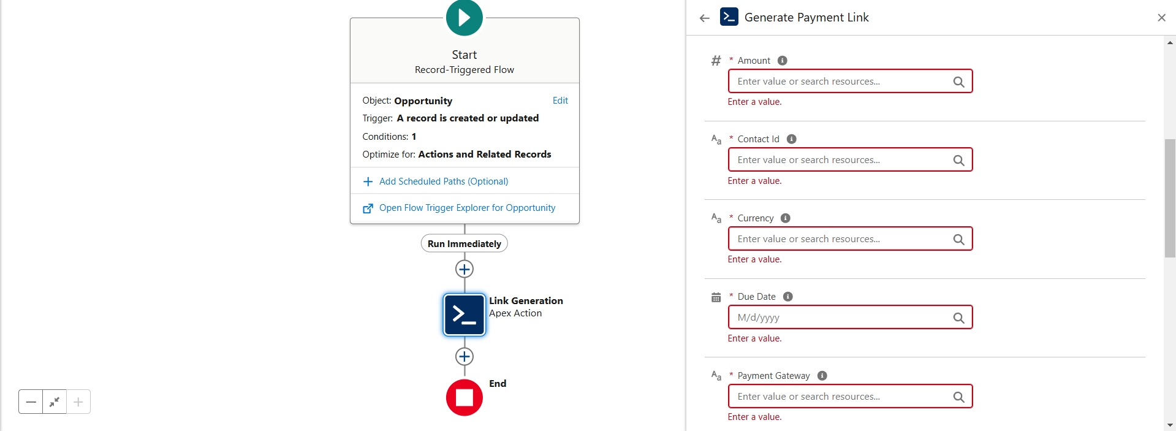This screenshot has height=431, width=1176.
Task: Click the 'Conditions: 1' text
Action: tap(389, 136)
